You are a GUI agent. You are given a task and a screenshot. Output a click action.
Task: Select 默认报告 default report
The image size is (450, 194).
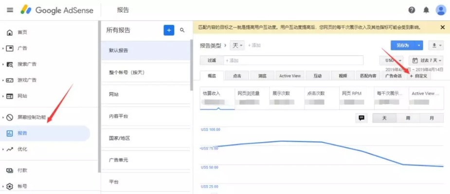(145, 50)
